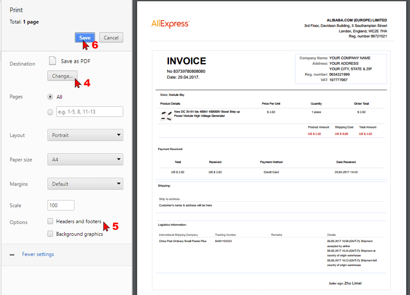Image resolution: width=410 pixels, height=295 pixels.
Task: Click the YOUR COMPANY NAME text
Action: click(350, 58)
